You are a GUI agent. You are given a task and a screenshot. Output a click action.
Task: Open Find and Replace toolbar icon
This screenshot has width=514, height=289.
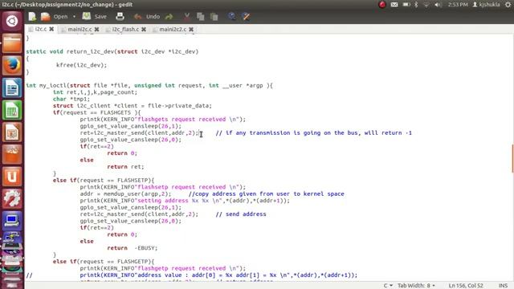pos(246,16)
